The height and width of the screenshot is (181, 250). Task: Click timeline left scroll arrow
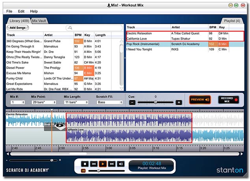point(7,154)
